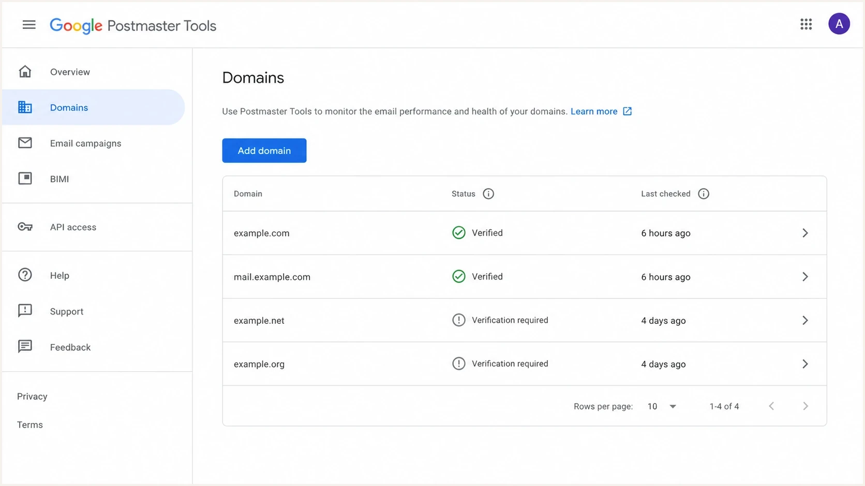Click '4 days ago' in example.org row
Viewport: 865px width, 486px height.
(663, 364)
